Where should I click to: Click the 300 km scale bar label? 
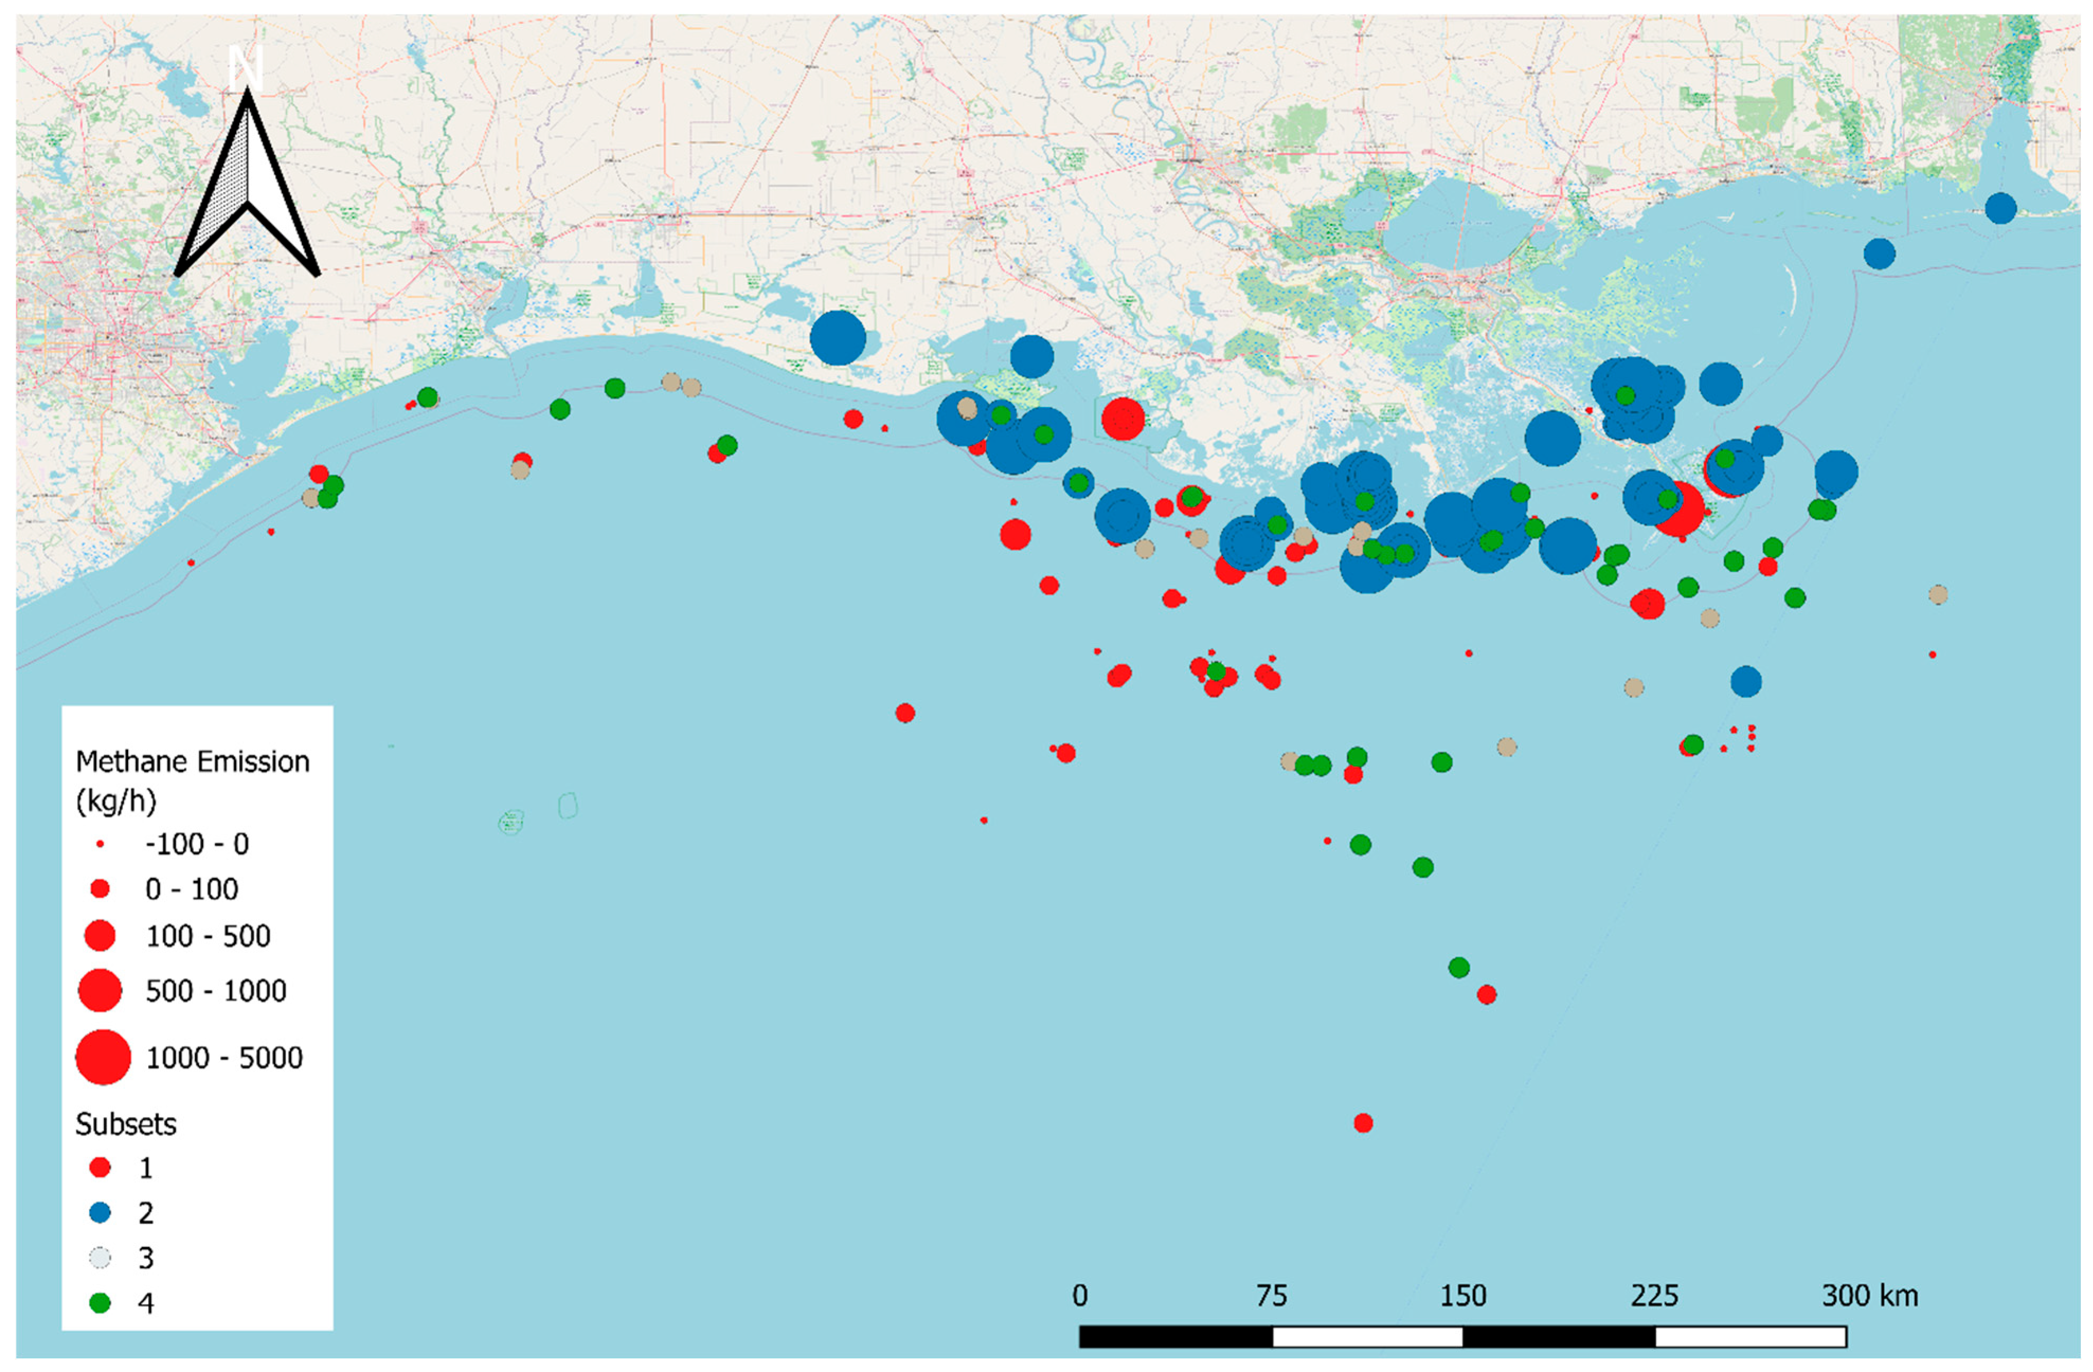coord(1870,1295)
